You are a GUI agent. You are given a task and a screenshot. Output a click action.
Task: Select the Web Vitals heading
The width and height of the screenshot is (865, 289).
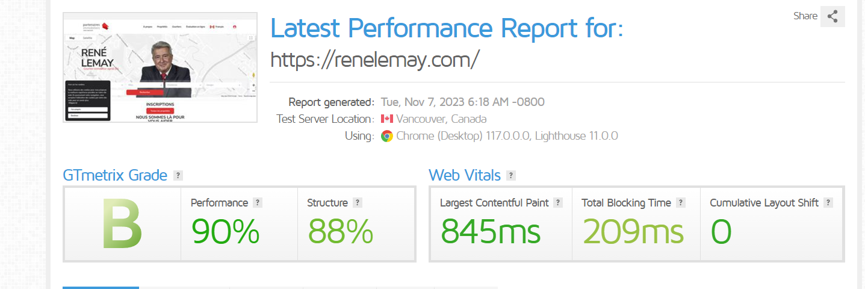click(465, 175)
